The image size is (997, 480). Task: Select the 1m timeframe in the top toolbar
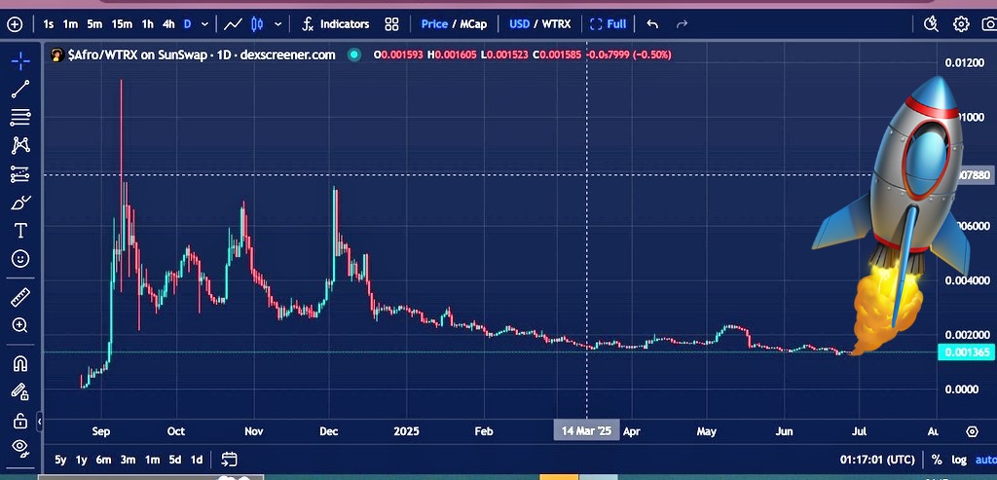70,24
